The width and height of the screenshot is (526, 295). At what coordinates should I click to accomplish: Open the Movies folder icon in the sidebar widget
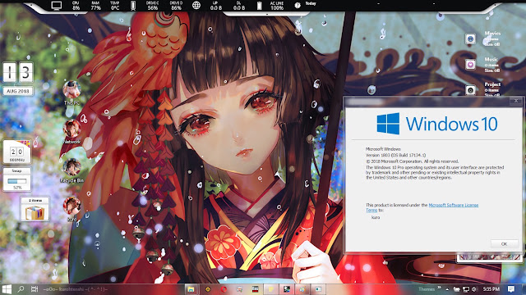tap(470, 39)
